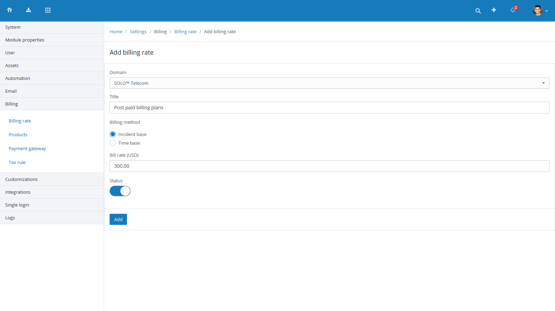Open the notifications bell icon
555x311 pixels.
513,10
